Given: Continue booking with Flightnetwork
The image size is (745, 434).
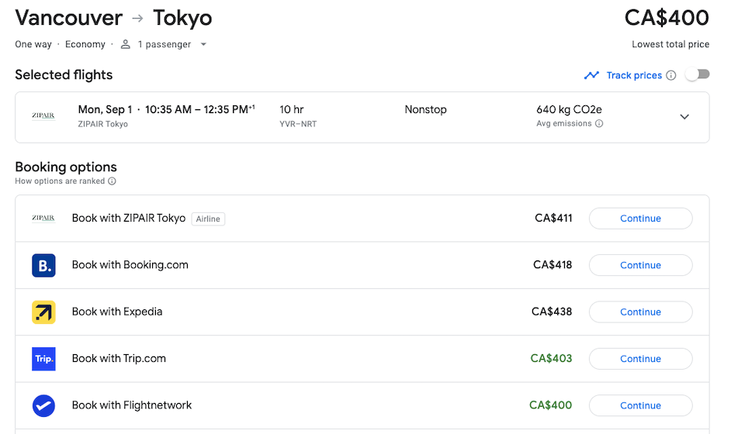Looking at the screenshot, I should pos(640,405).
